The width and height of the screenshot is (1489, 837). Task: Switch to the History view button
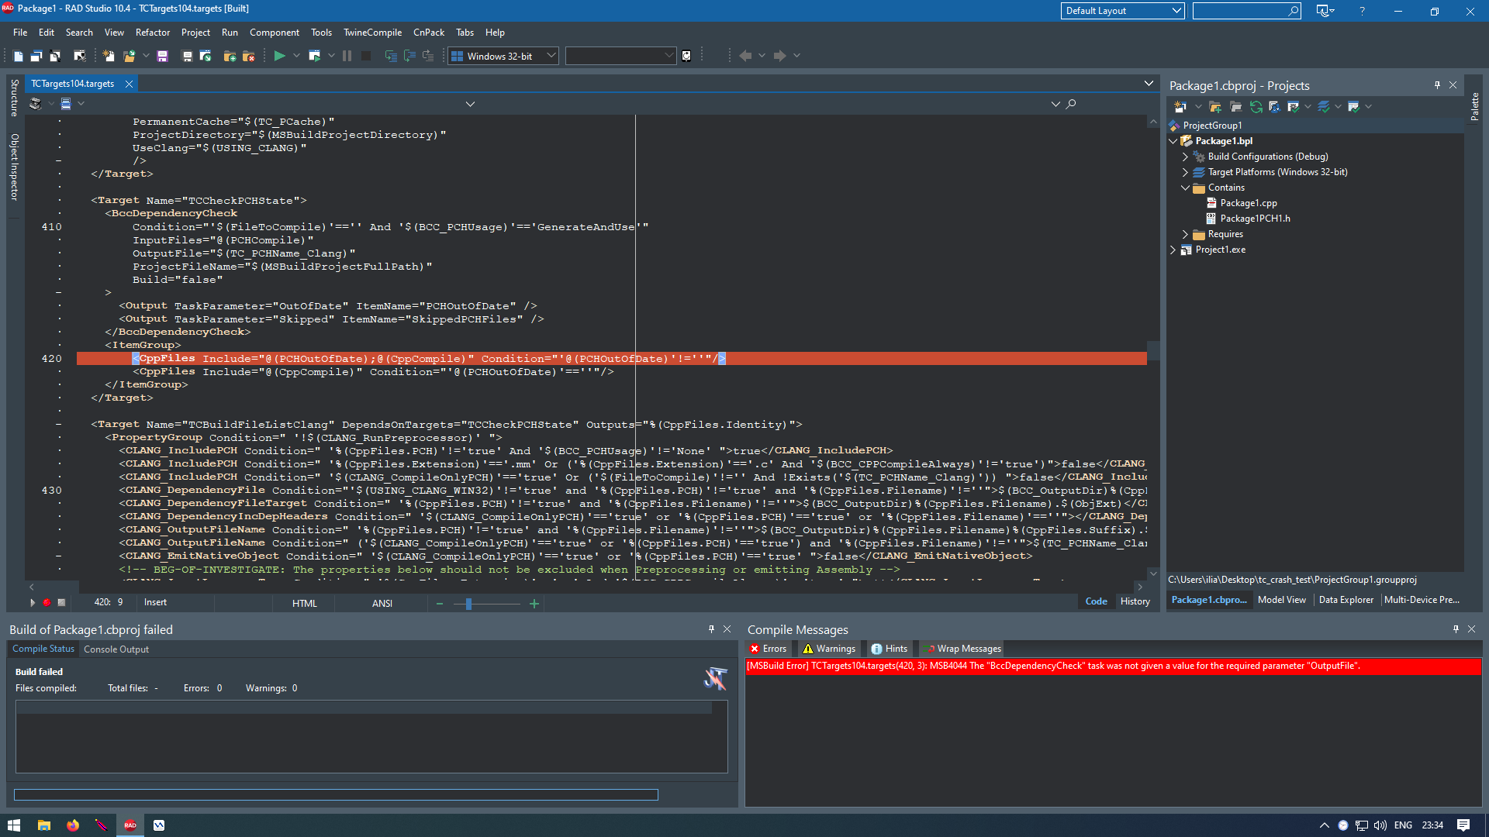point(1135,601)
